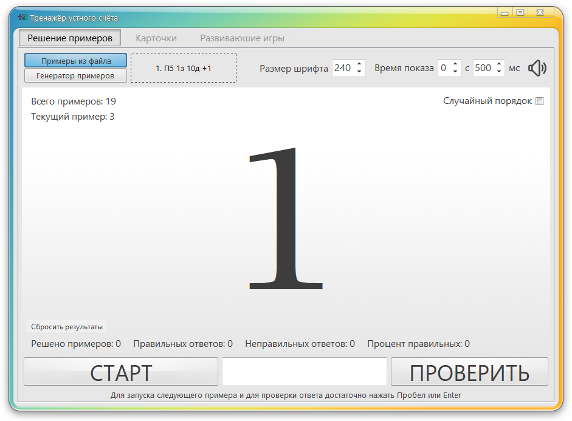Open the Развивающие игры tab
The image size is (572, 421).
(x=239, y=38)
